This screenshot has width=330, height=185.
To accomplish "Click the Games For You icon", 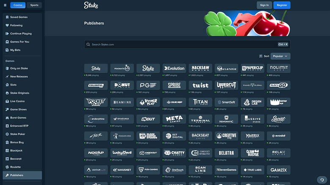I will (x=7, y=42).
